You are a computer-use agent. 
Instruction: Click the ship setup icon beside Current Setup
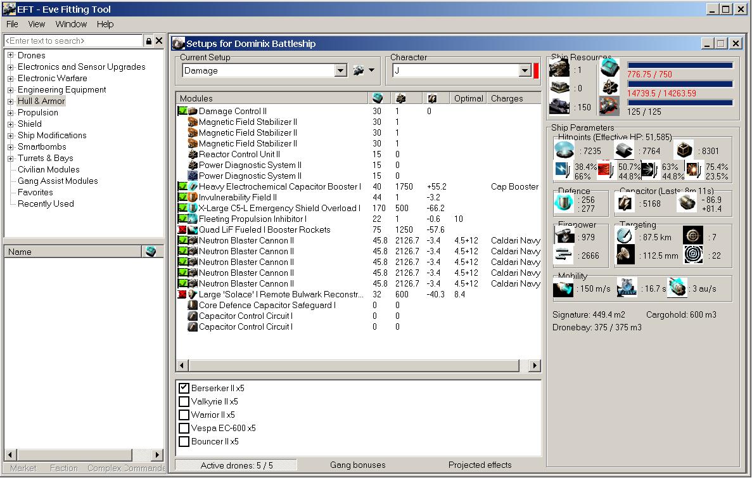coord(359,70)
